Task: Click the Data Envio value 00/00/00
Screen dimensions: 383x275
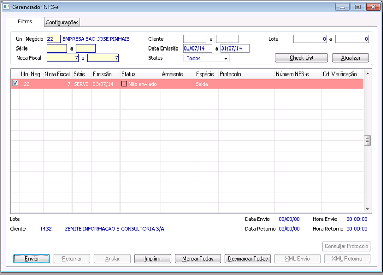Action: 289,219
